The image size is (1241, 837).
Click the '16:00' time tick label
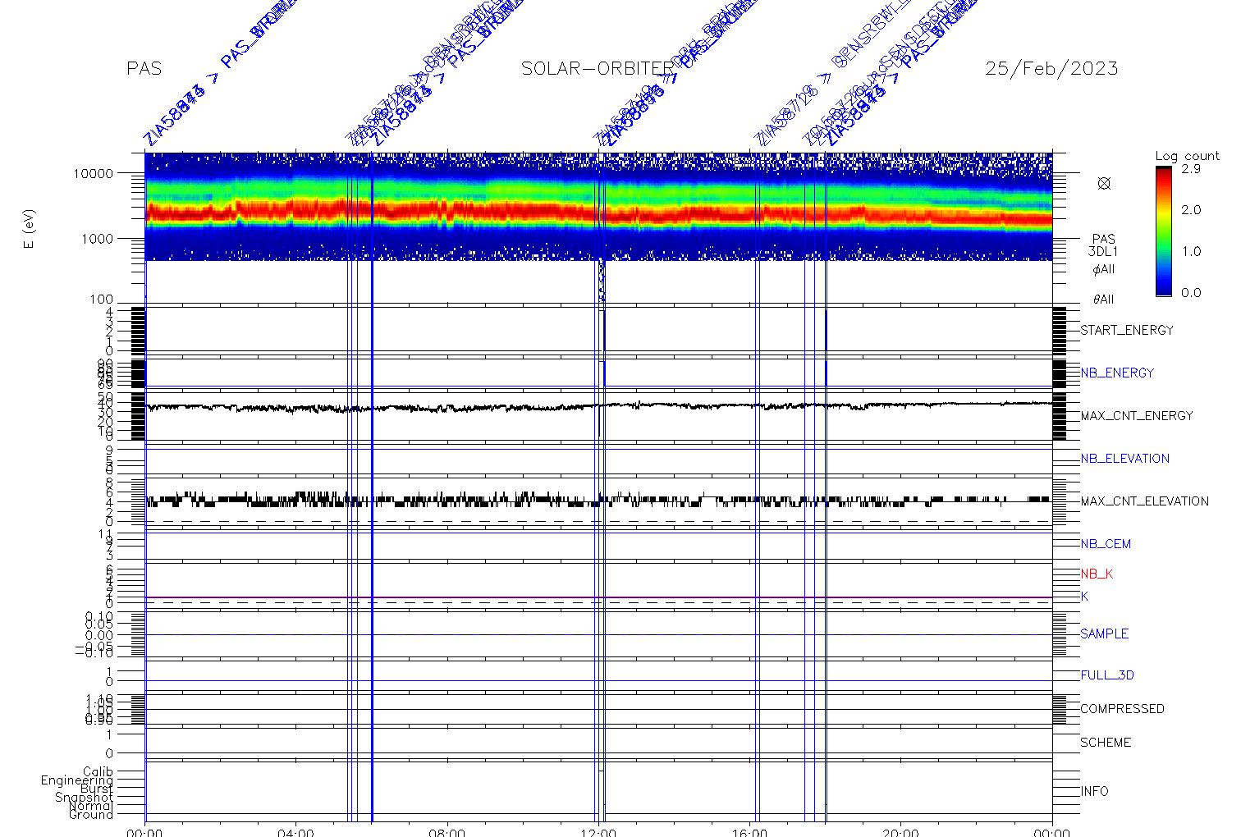(749, 833)
